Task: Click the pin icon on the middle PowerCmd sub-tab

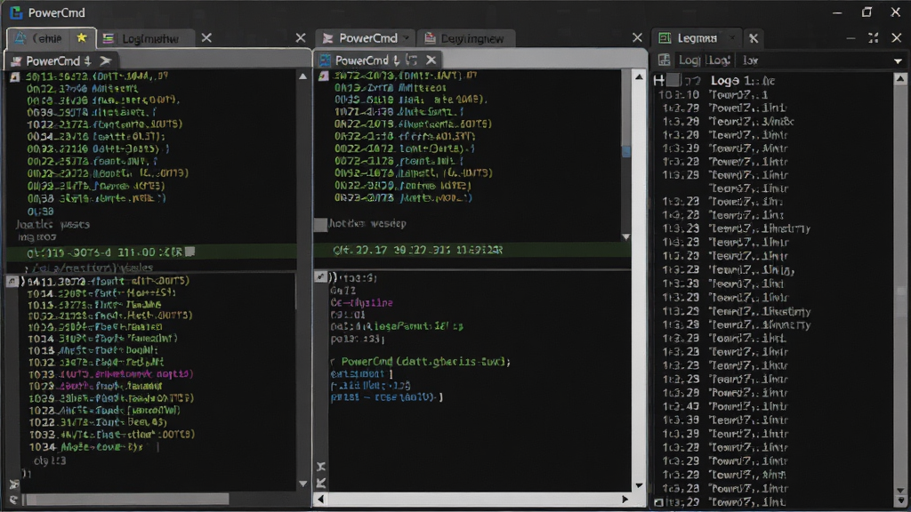Action: point(396,60)
